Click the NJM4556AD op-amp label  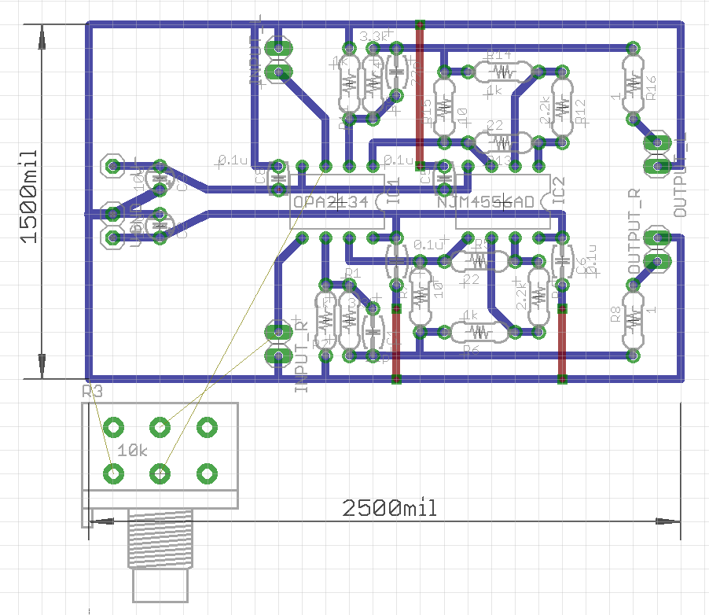click(x=486, y=202)
